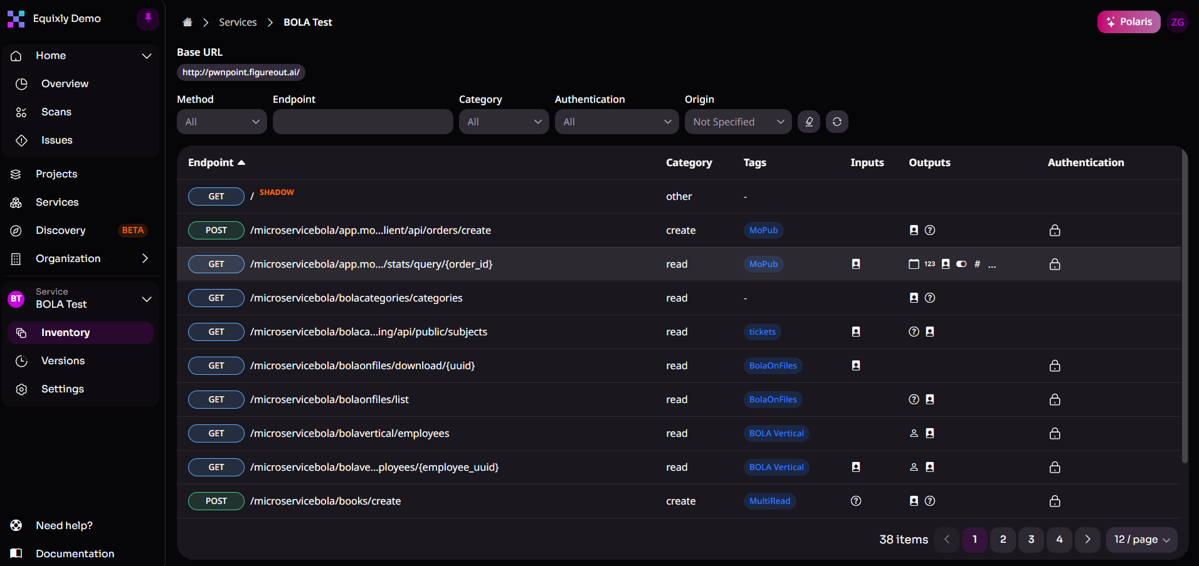
Task: Click the input icon in the public/subjects row
Action: (856, 332)
